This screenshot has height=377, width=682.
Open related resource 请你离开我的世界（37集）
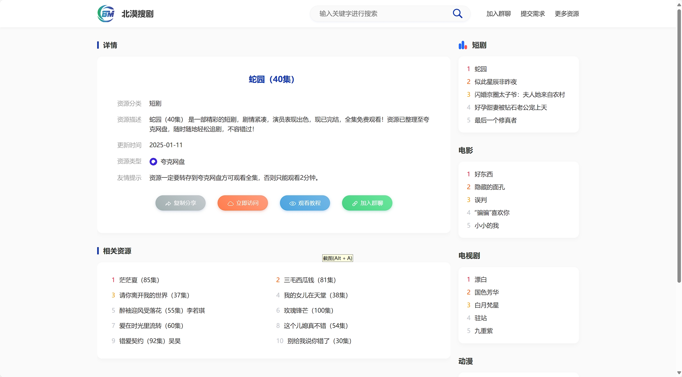pyautogui.click(x=154, y=295)
